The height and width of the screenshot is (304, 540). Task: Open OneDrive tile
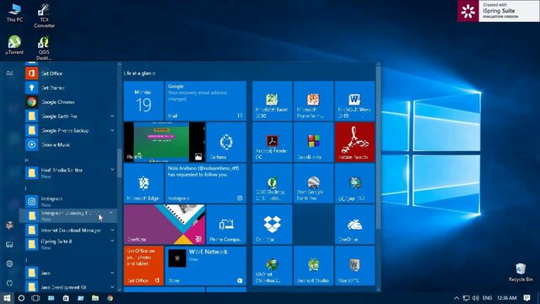(354, 225)
